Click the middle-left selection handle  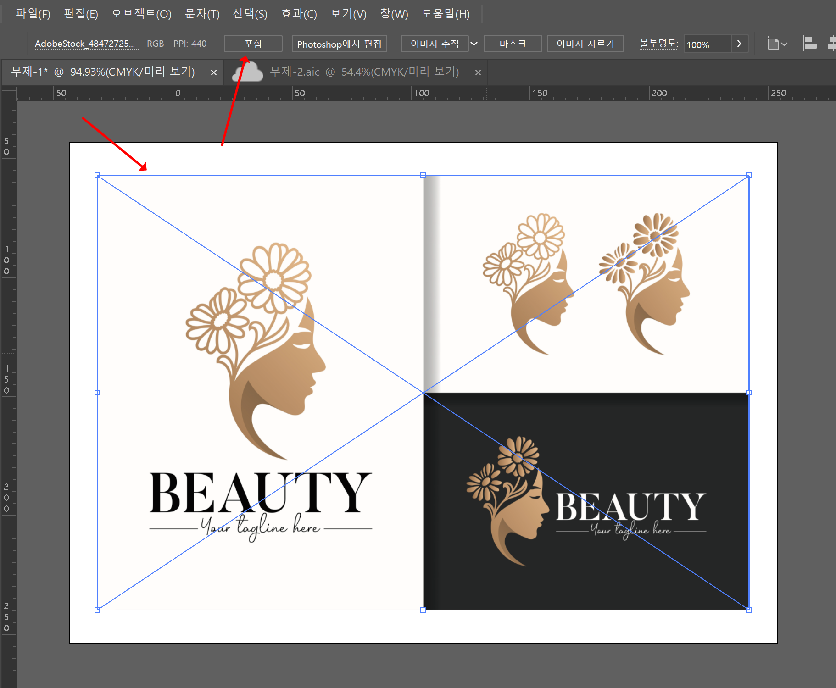[97, 393]
